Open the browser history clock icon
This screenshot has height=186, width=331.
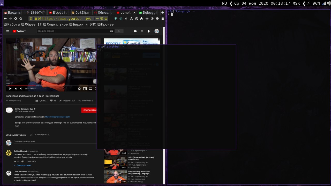click(137, 19)
